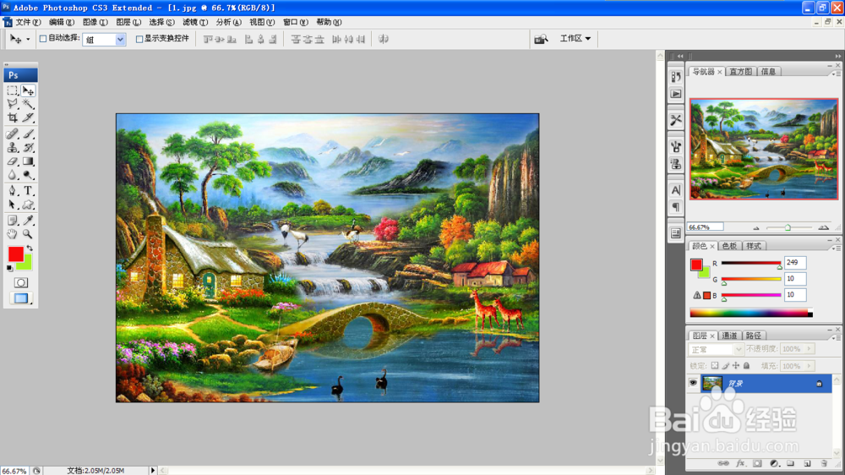Screen dimensions: 845x475
Task: Select the Zoom tool
Action: coord(28,234)
